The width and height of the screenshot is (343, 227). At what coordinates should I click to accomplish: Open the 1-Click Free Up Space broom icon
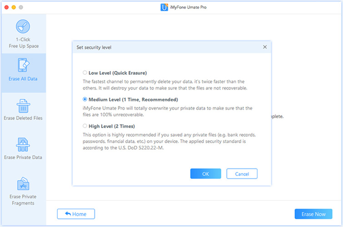[x=23, y=26]
